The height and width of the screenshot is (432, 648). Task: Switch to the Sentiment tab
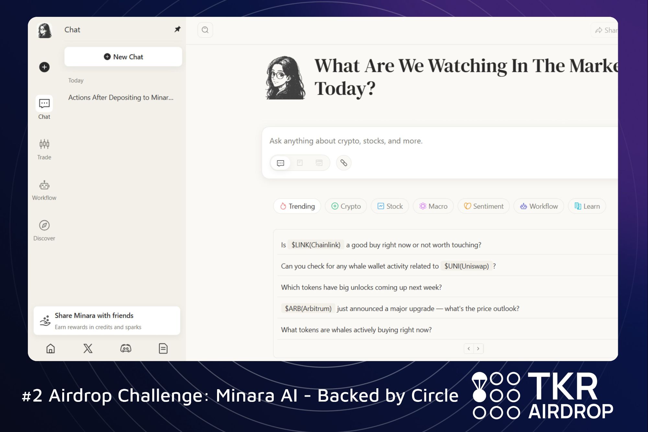(483, 206)
